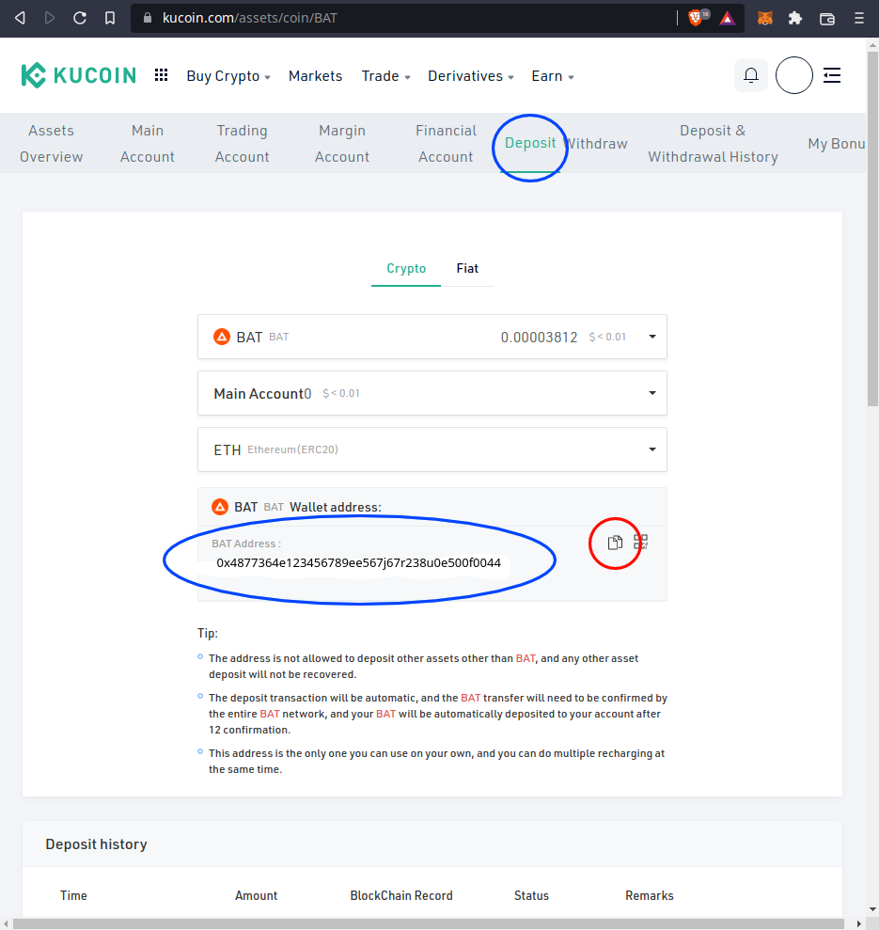Open the Markets page
Screen dimensions: 879x930
tap(316, 76)
